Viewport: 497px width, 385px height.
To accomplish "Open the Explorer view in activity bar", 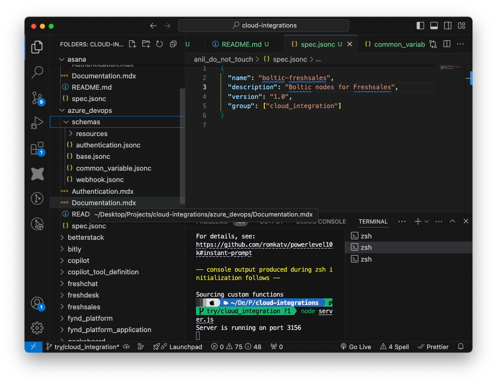I will pos(37,47).
